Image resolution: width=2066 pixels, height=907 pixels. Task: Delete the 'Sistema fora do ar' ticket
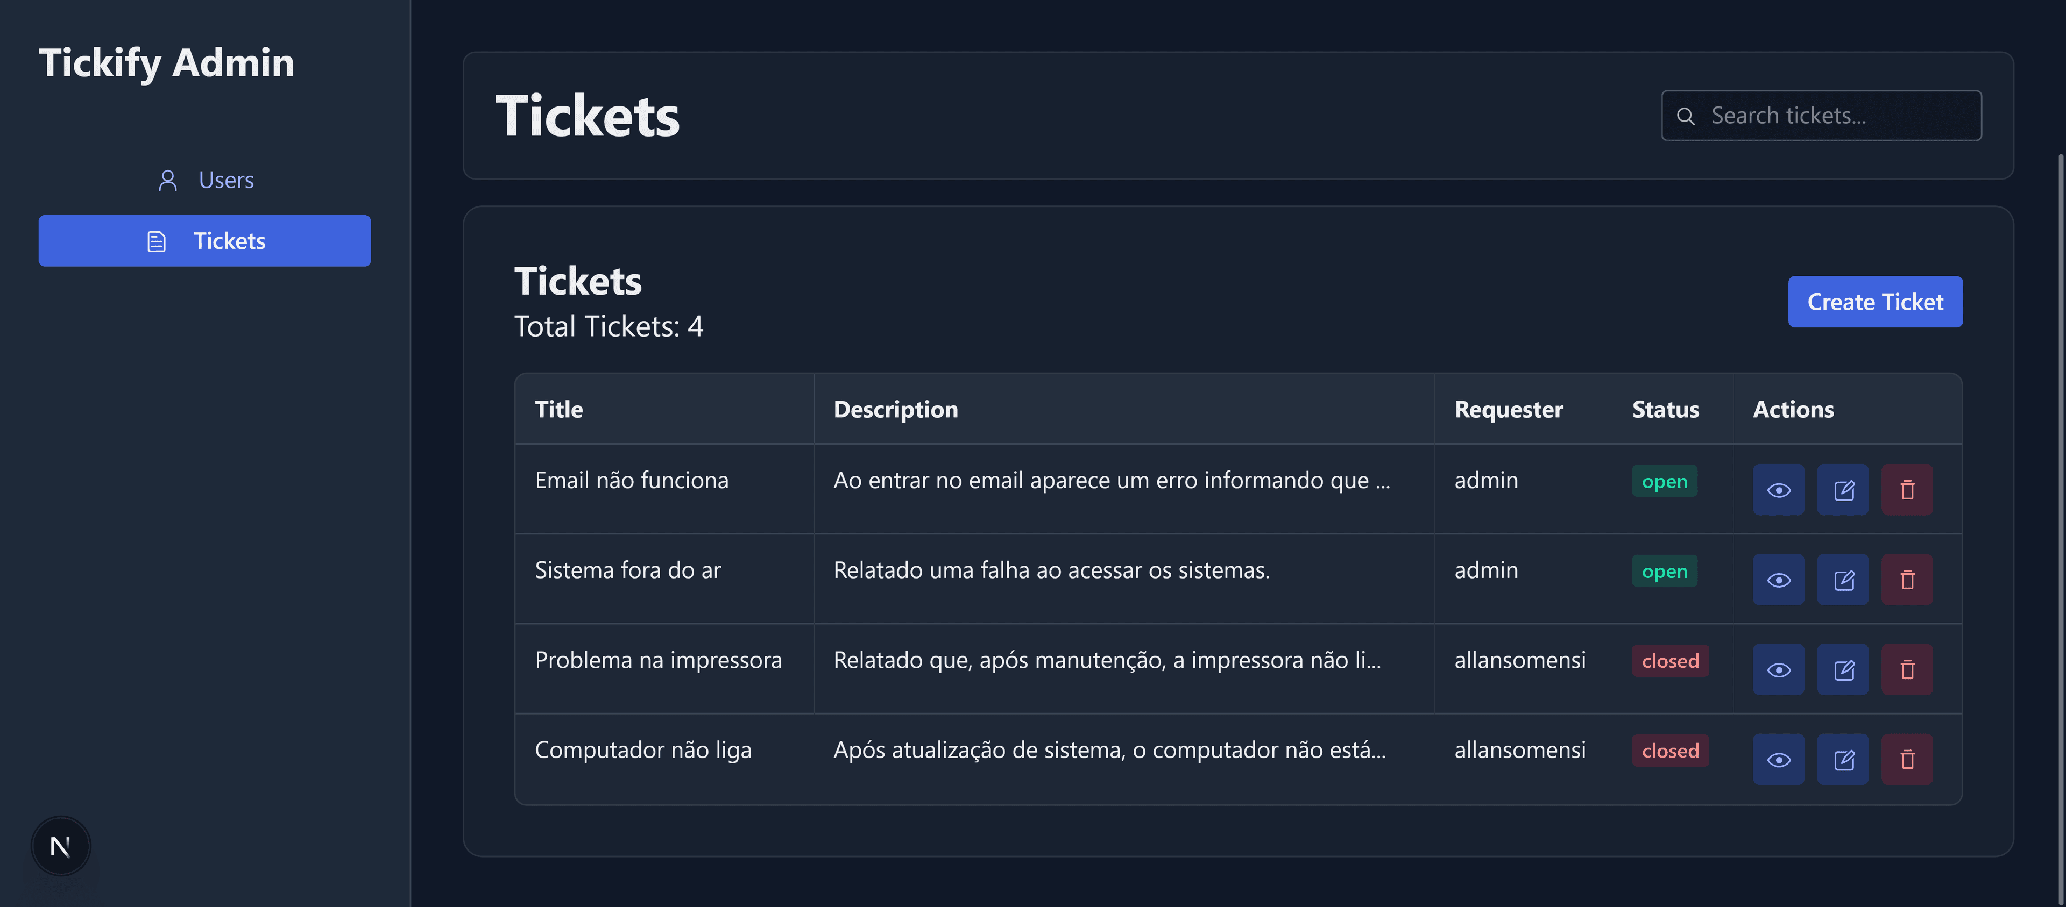pyautogui.click(x=1906, y=579)
